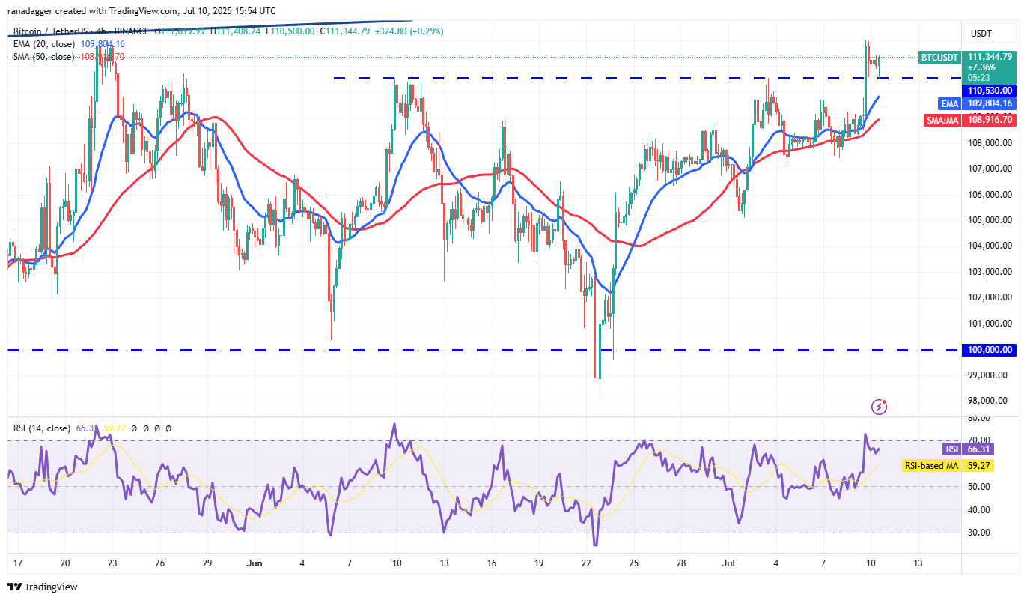Click the BTCUSDT symbol price tag
The width and height of the screenshot is (1027, 600).
pos(939,57)
